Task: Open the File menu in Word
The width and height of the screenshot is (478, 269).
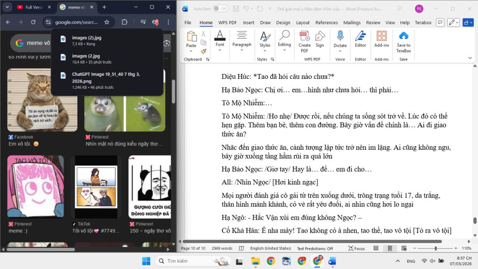Action: [188, 22]
